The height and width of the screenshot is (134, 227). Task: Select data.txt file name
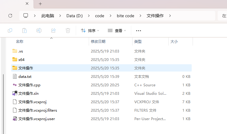pos(25,77)
